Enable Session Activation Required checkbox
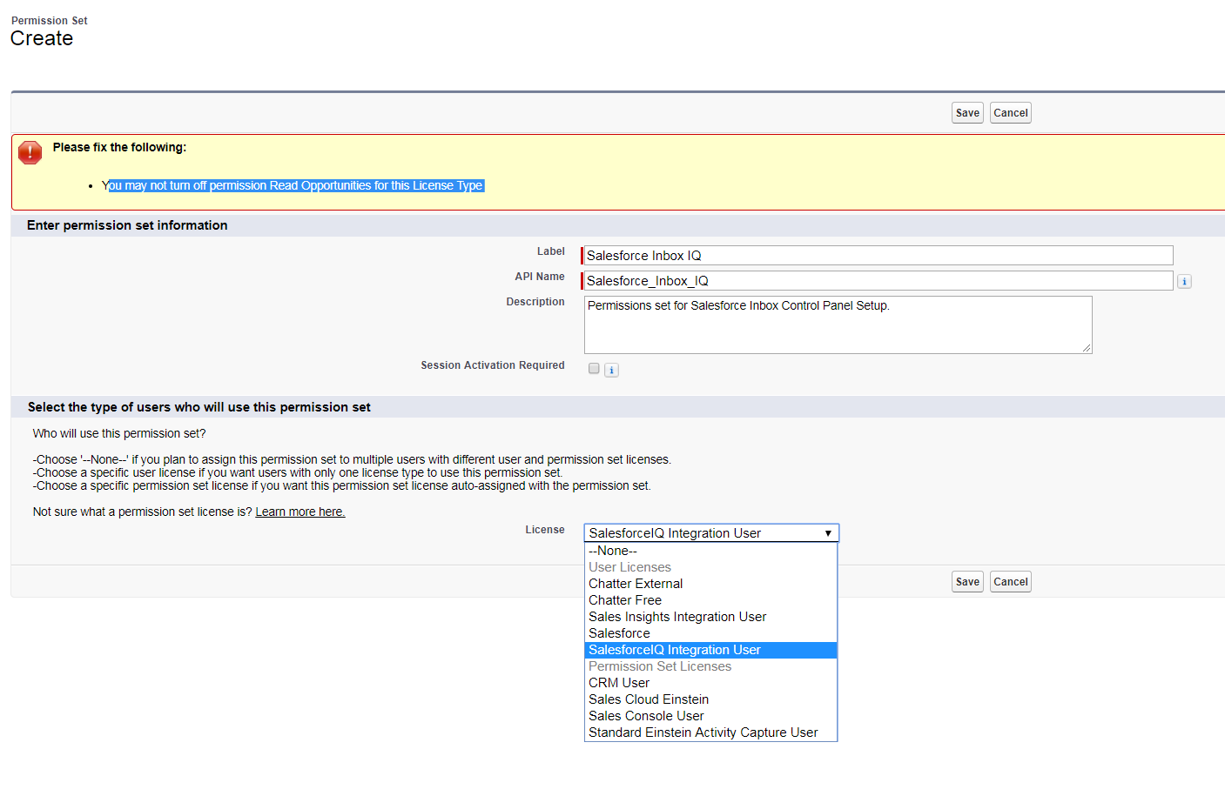Viewport: 1225px width, 796px height. pyautogui.click(x=594, y=369)
